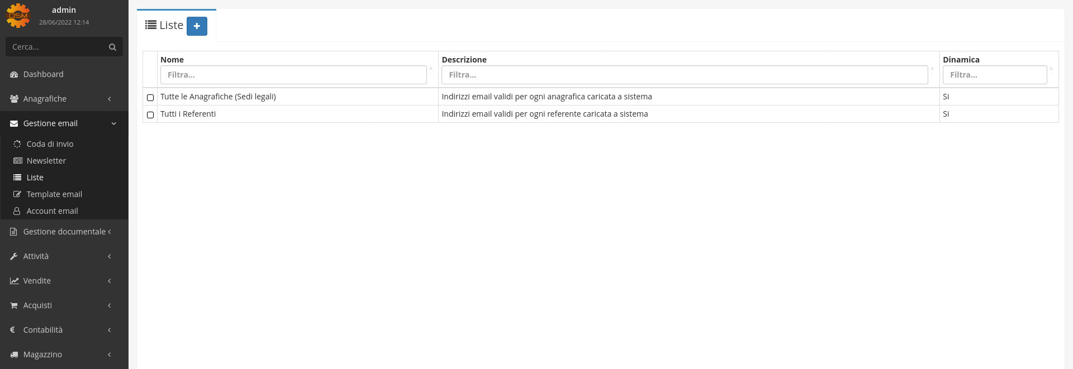Click the Account email user icon
This screenshot has height=369, width=1073.
(17, 211)
